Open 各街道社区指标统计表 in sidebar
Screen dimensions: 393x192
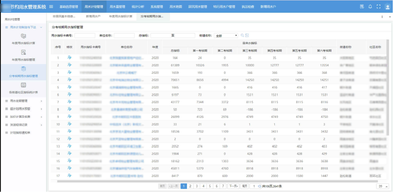pos(23,86)
